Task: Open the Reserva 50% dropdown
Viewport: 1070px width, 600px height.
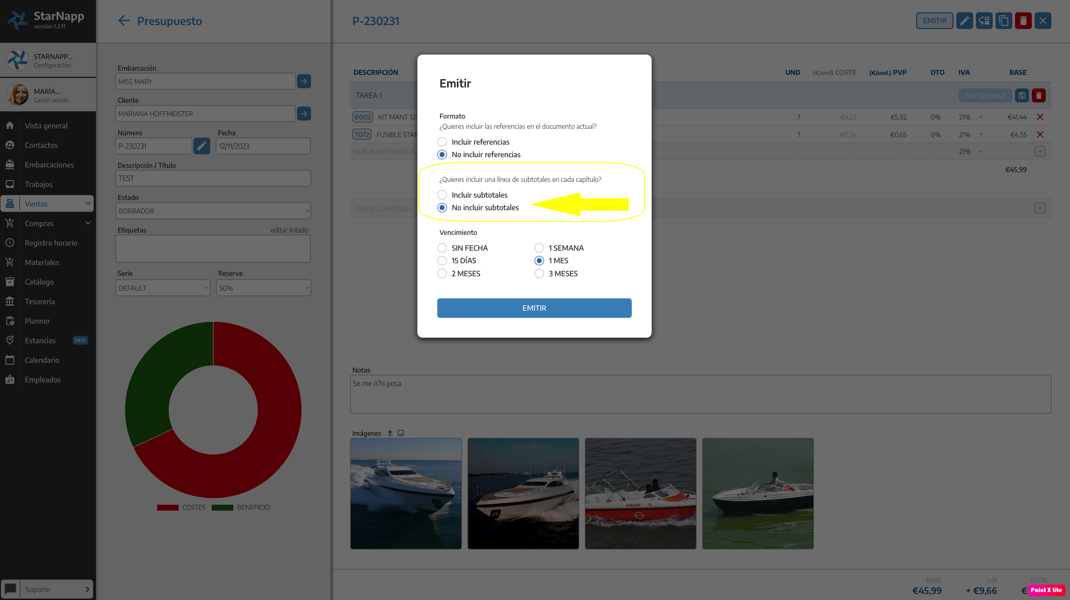Action: point(263,288)
